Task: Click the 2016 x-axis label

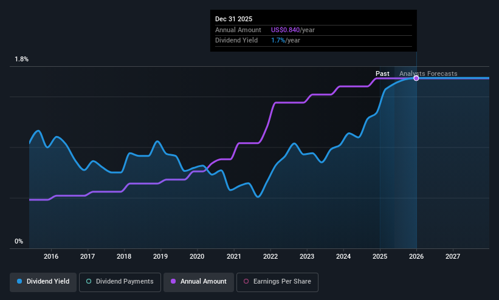Action: [x=51, y=256]
